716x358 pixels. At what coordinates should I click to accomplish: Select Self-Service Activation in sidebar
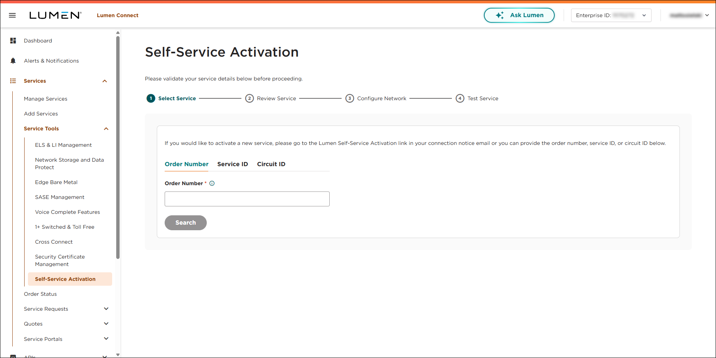click(x=70, y=279)
